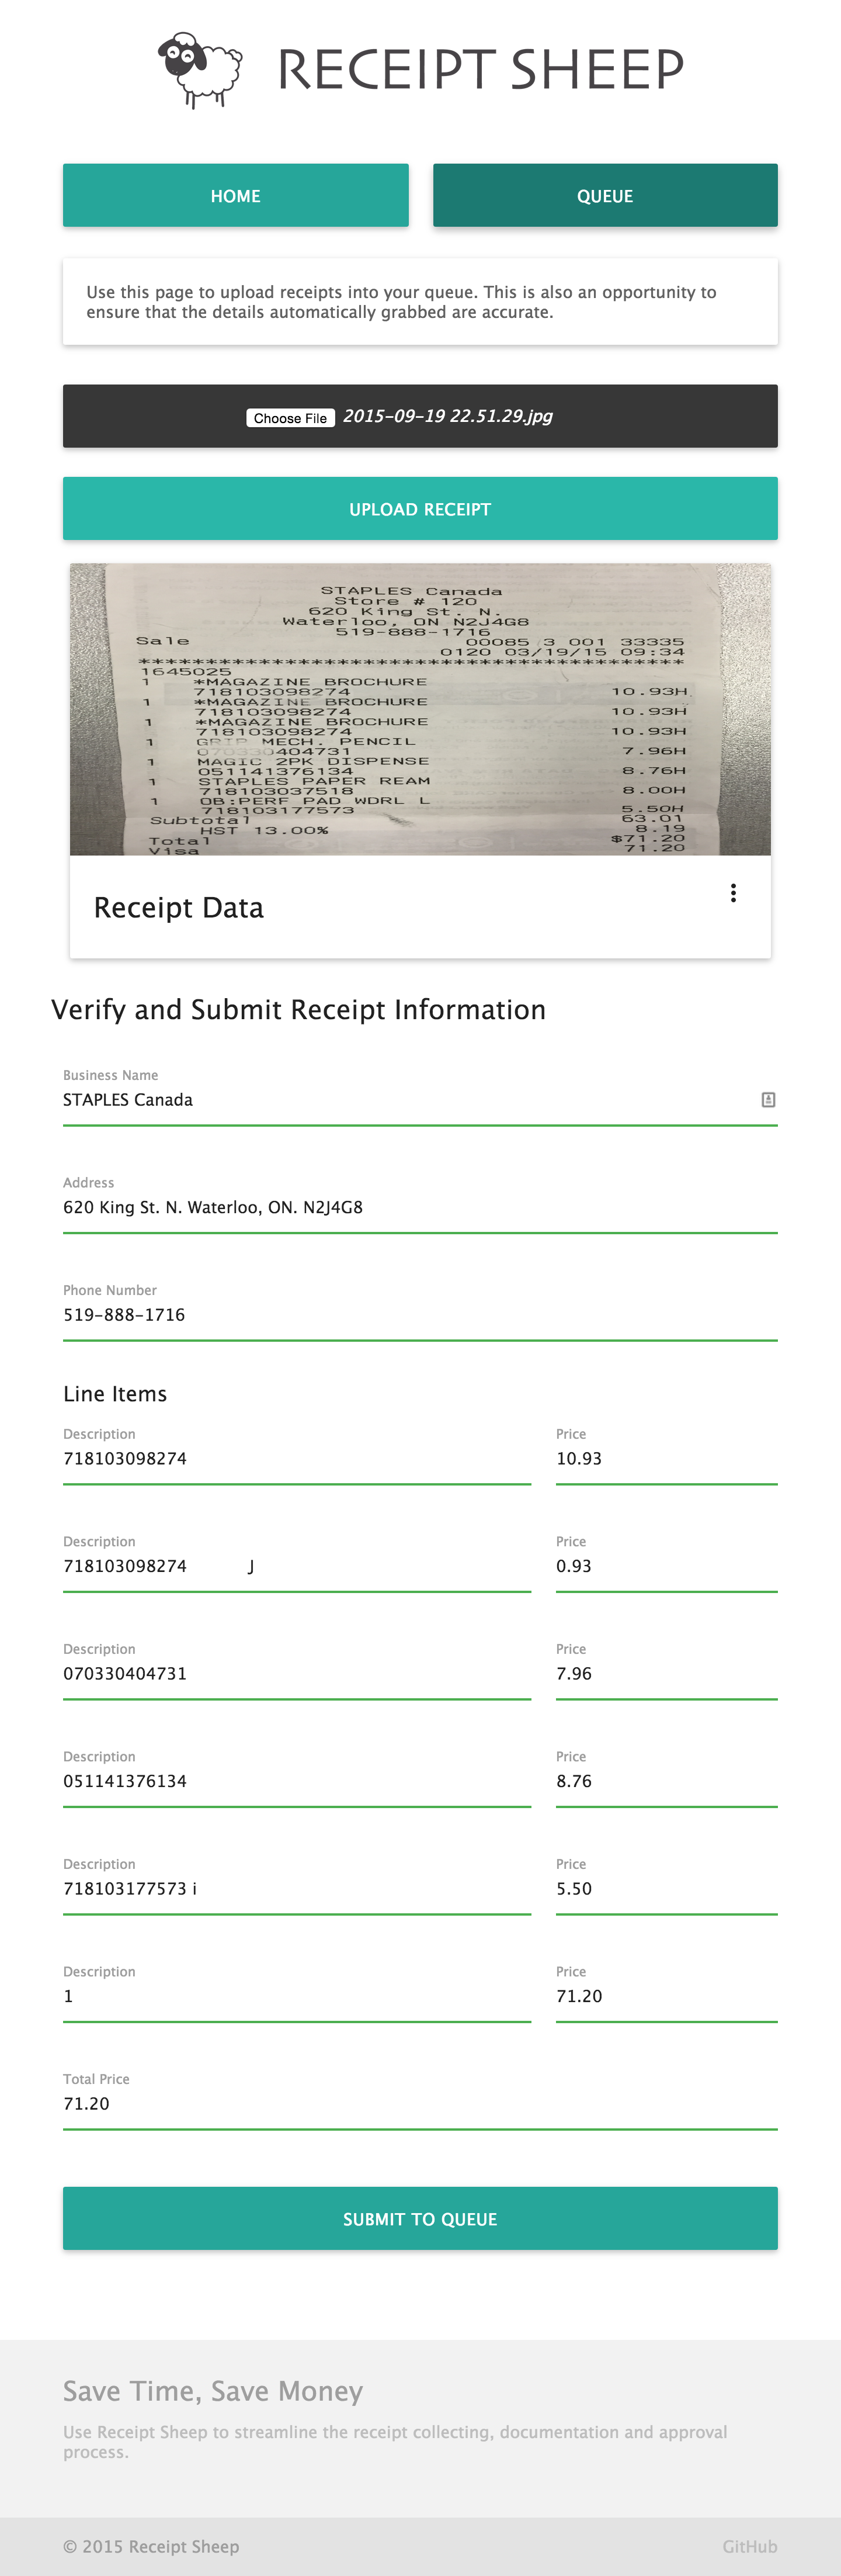Screen dimensions: 841x2576
Task: Expand the Receipt Data card title
Action: coord(179,907)
